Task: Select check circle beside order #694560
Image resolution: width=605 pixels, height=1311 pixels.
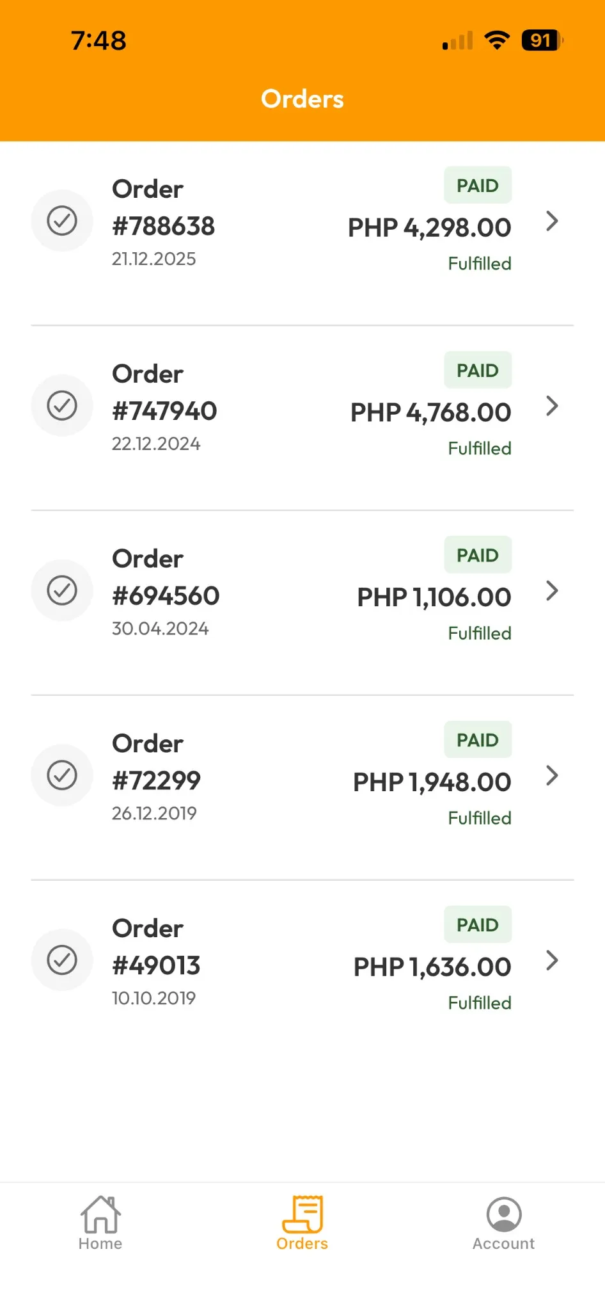Action: tap(62, 590)
